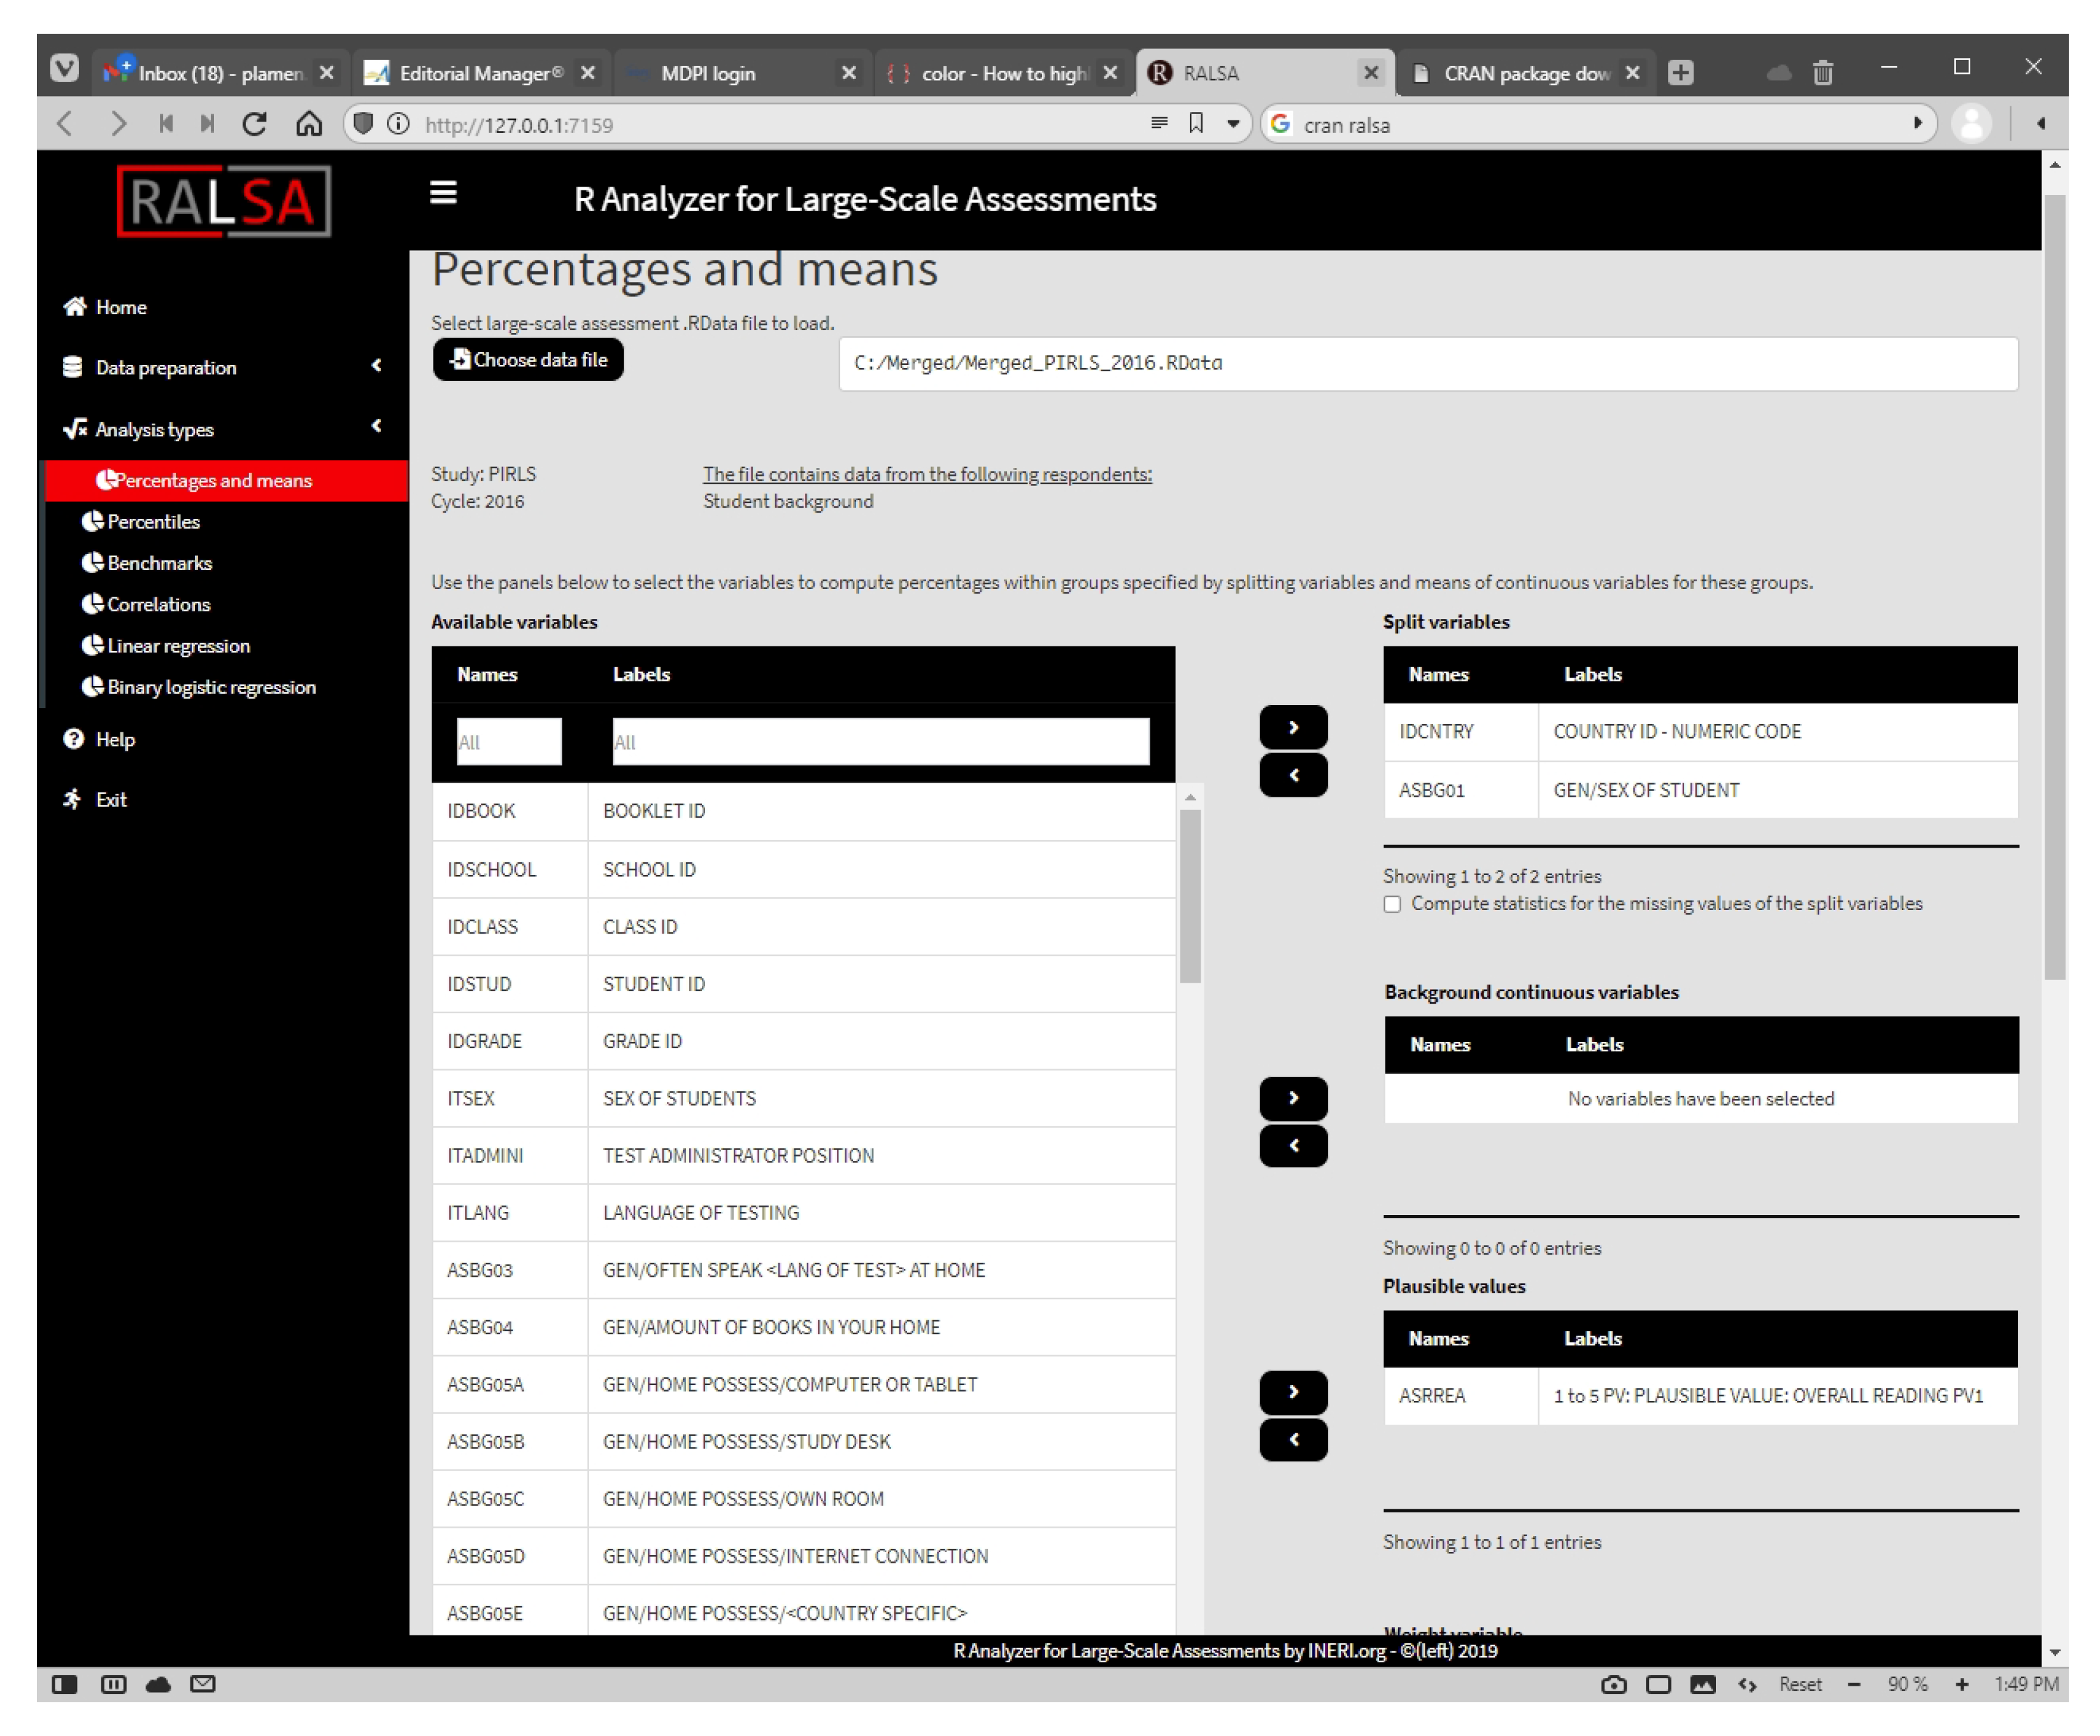
Task: Enable compute statistics for missing values checkbox
Action: pyautogui.click(x=1392, y=904)
